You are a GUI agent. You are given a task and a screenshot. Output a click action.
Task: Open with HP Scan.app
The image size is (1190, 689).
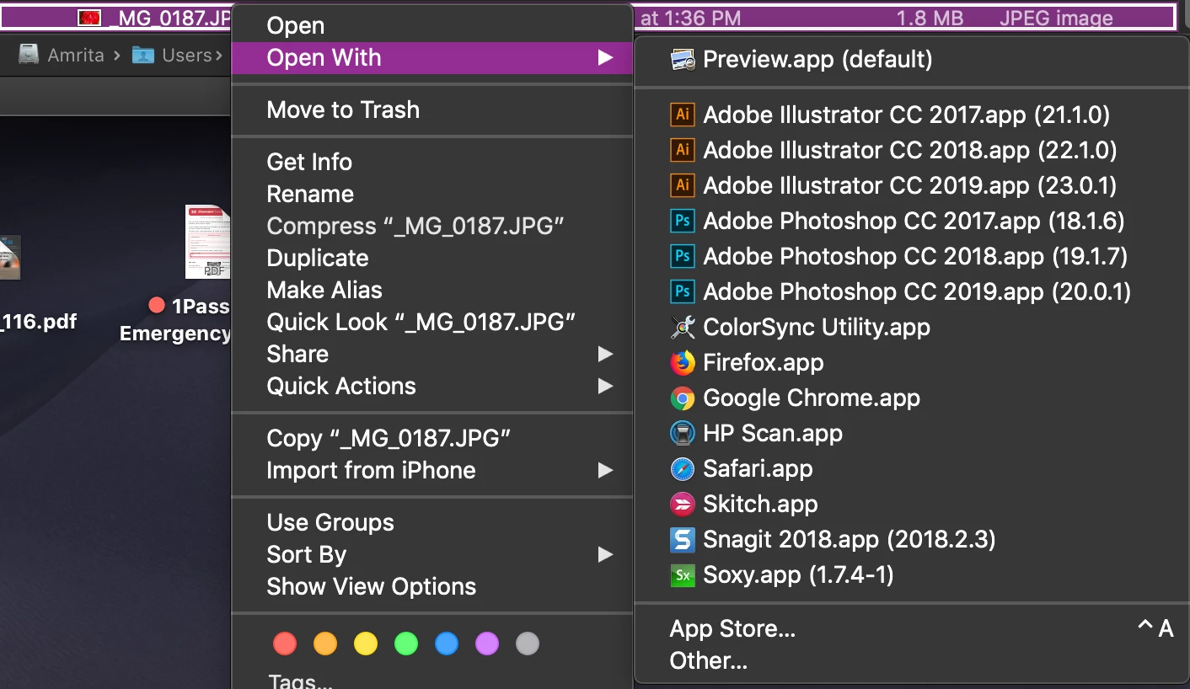(913, 433)
